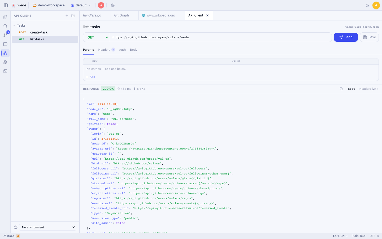382x239 pixels.
Task: Open the Terminal panel icon
Action: pos(5,71)
